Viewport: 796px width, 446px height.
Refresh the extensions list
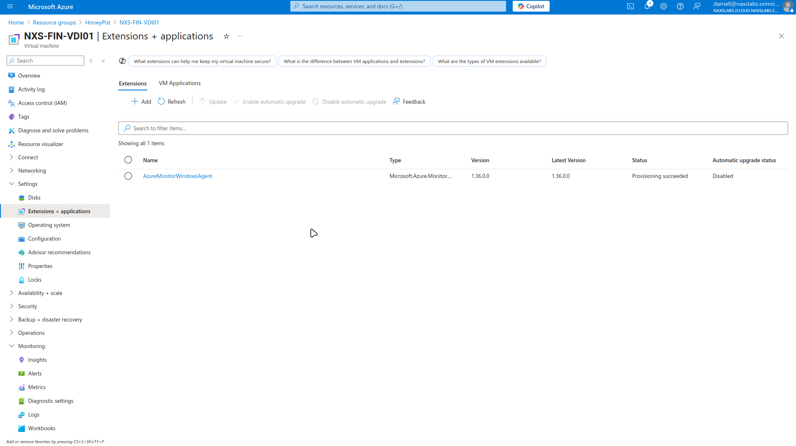tap(172, 102)
